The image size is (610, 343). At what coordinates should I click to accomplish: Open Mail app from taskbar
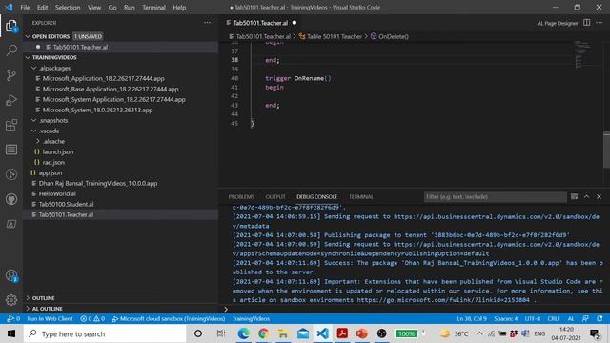click(303, 333)
